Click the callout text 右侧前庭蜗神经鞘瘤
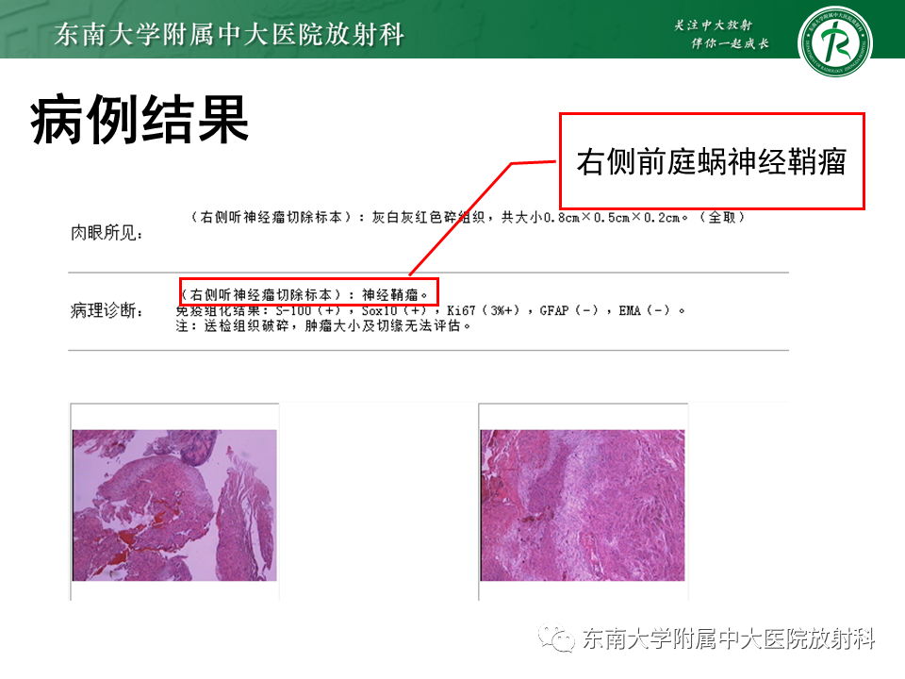Viewport: 905px width, 679px height. point(711,161)
